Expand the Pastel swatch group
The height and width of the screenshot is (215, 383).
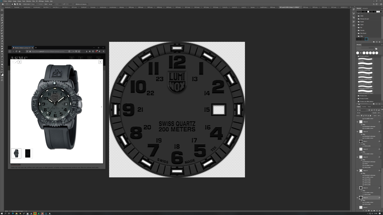(x=357, y=22)
